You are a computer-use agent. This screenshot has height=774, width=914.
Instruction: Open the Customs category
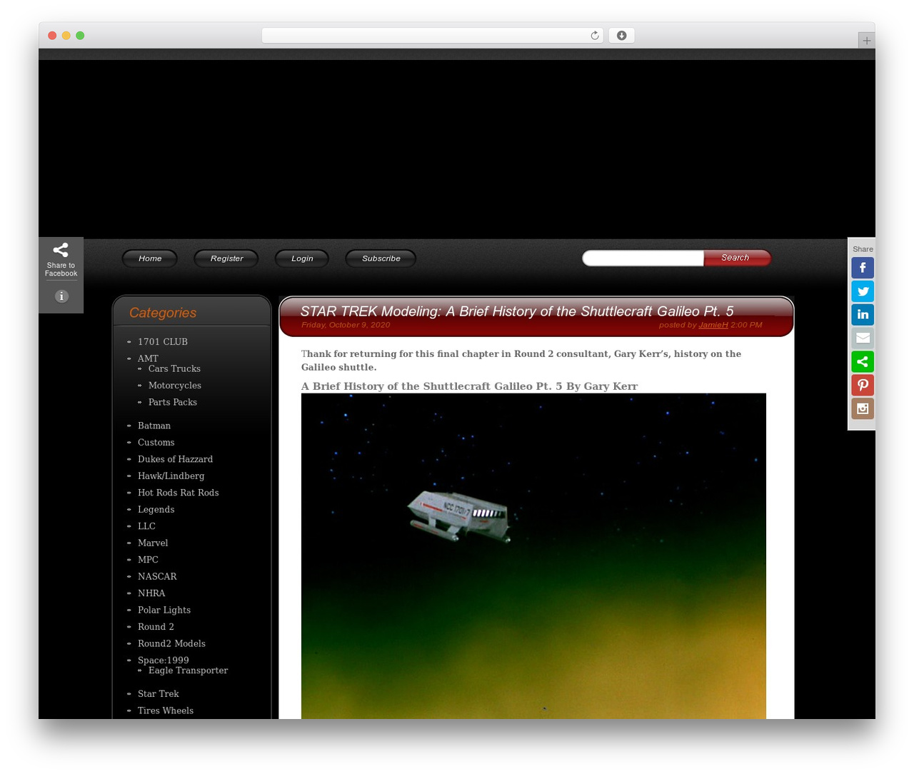[x=156, y=443]
